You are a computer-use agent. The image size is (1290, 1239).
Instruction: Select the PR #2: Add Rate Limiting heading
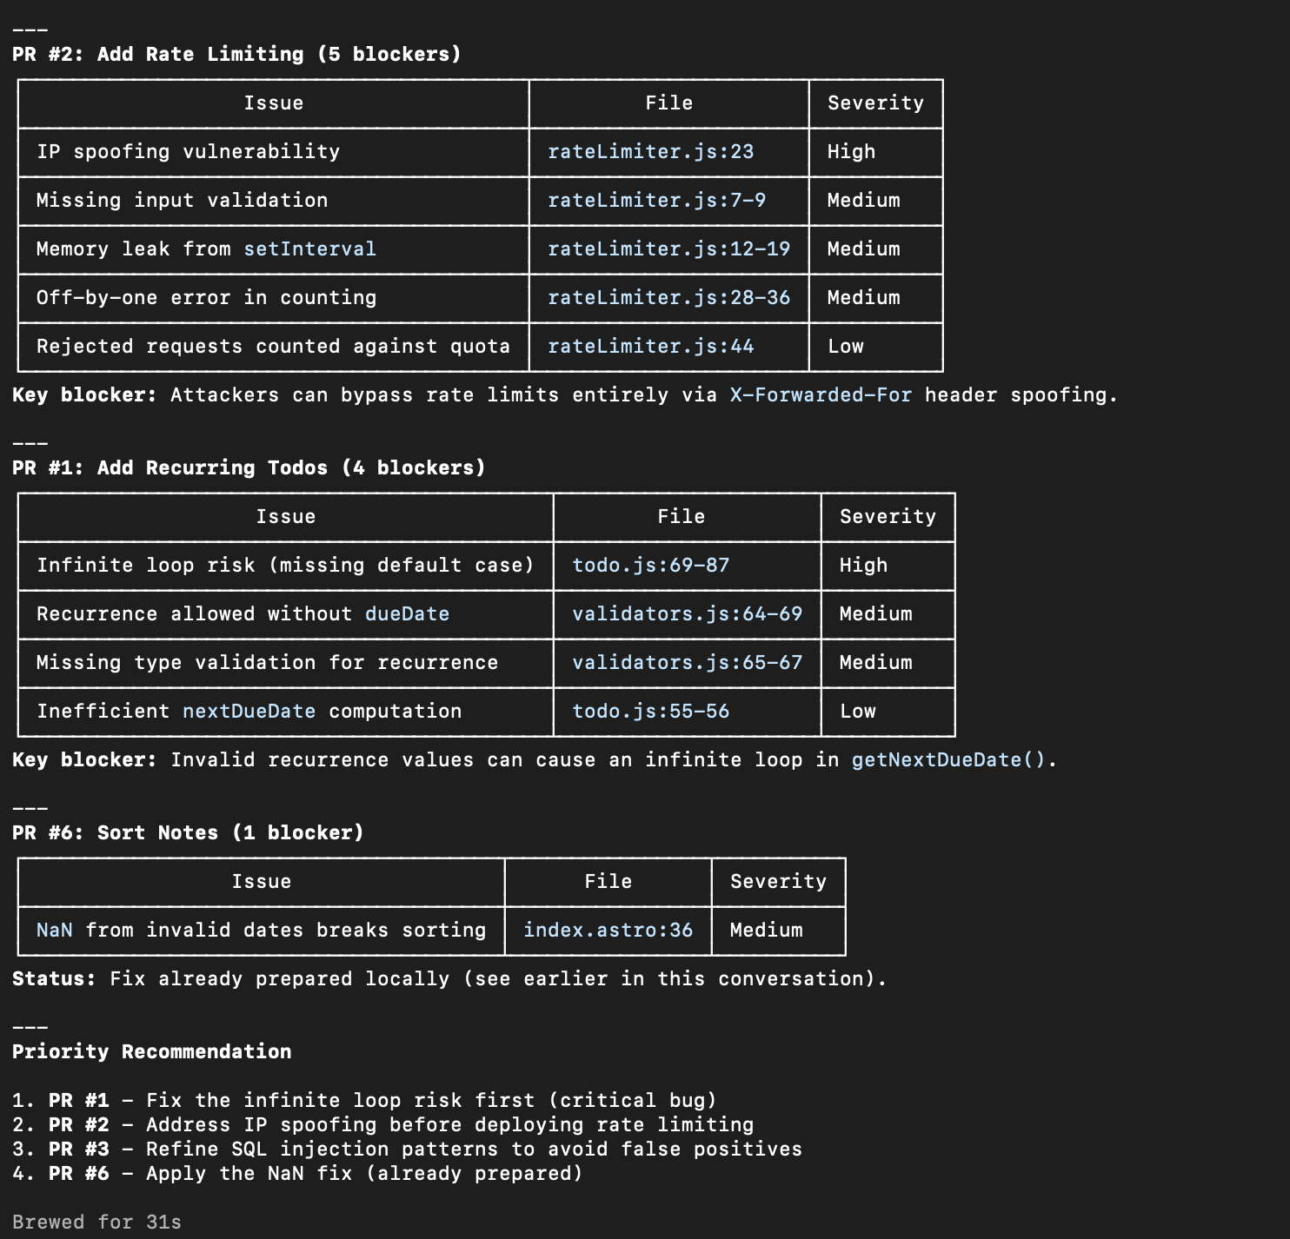coord(236,54)
